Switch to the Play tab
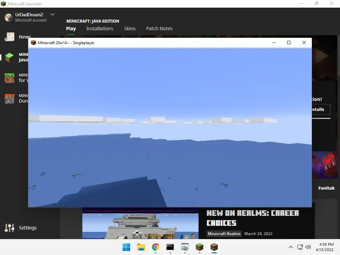The width and height of the screenshot is (340, 255). 71,29
